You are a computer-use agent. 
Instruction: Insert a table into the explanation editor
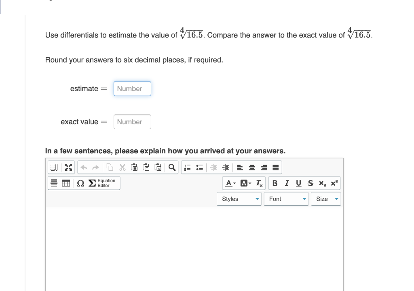point(65,183)
